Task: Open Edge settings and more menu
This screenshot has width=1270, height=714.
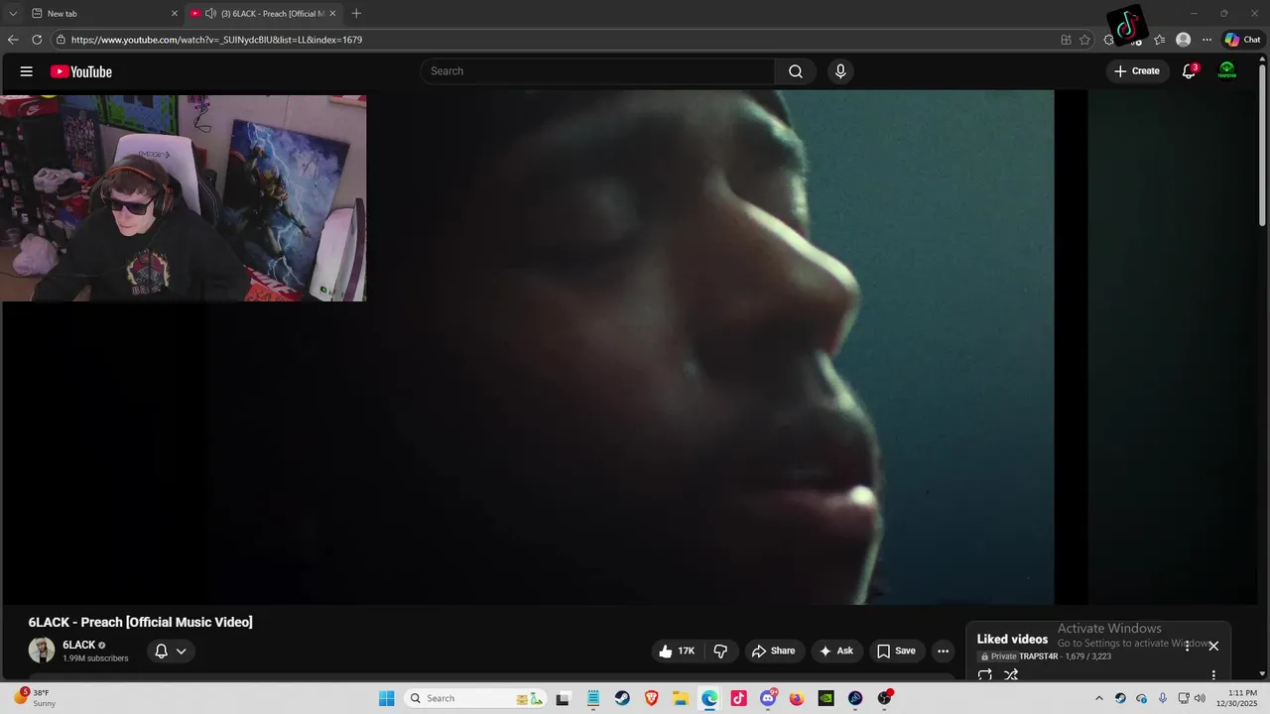Action: pos(1206,40)
